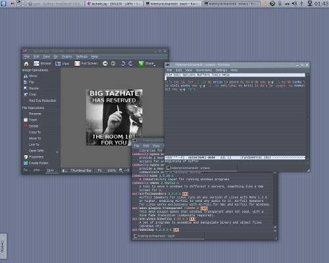Go to the previous image in Gwenview
Viewport: 329px width, 263px height.
(105, 64)
